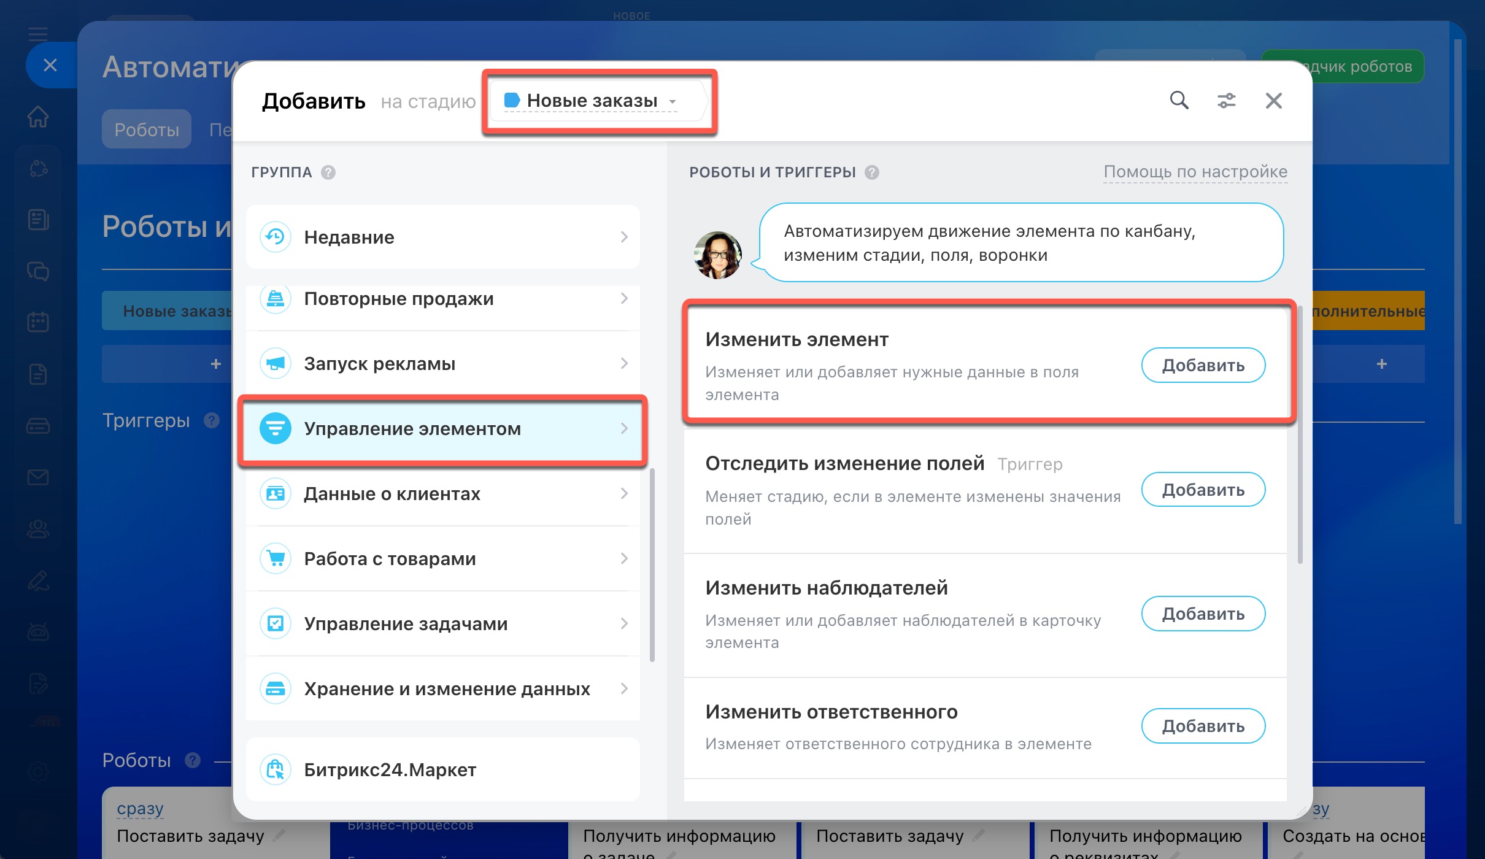Open Битрикс24.Маркет entry
The height and width of the screenshot is (859, 1485).
click(443, 769)
